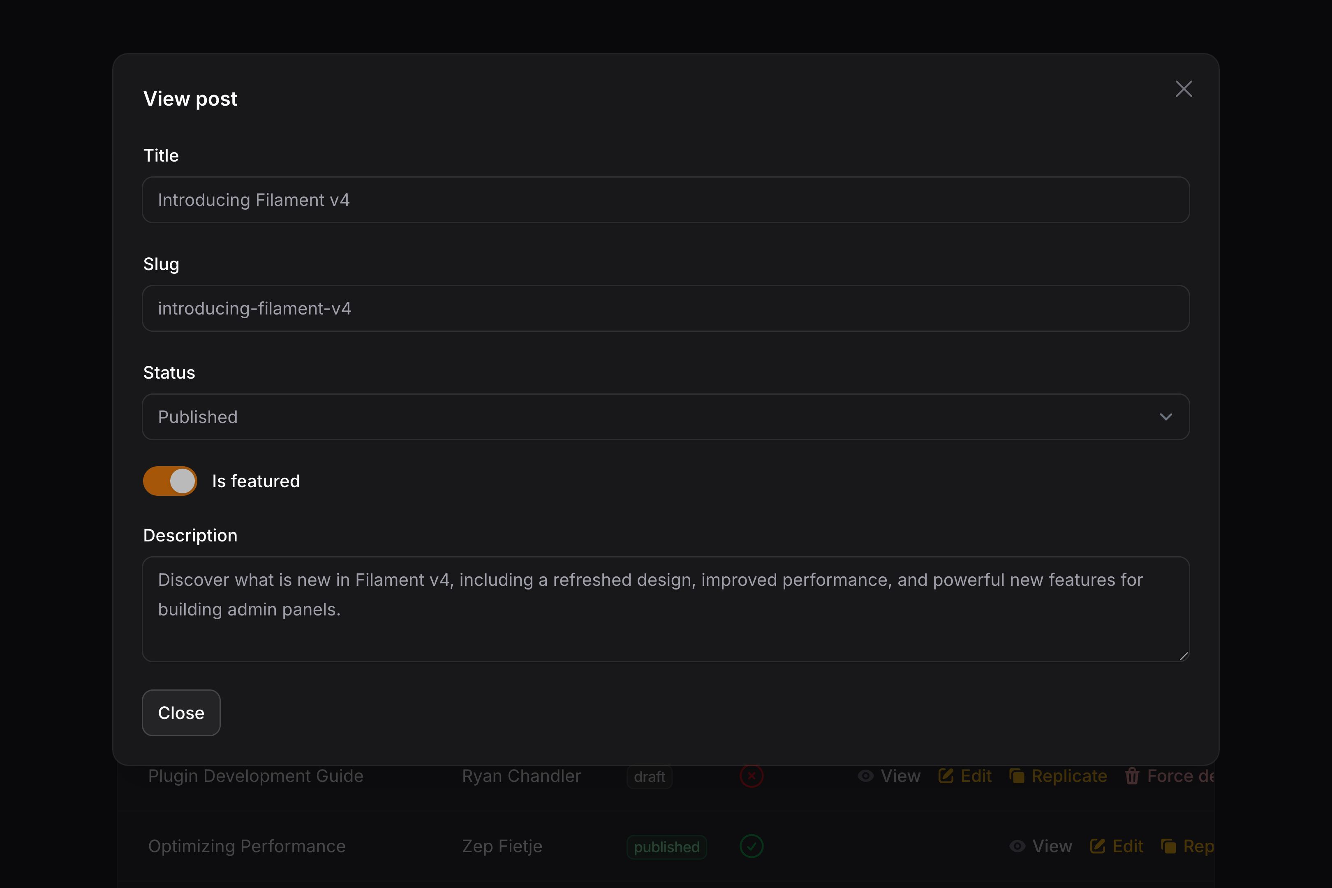Click the Close button in the modal
The height and width of the screenshot is (888, 1332).
point(181,712)
